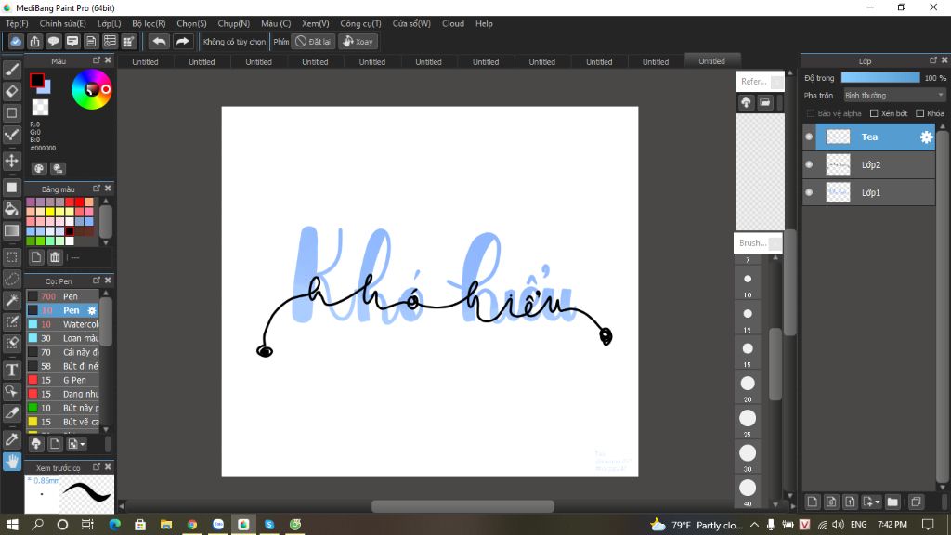
Task: Select the Lớp2 layer thumbnail
Action: tap(838, 165)
